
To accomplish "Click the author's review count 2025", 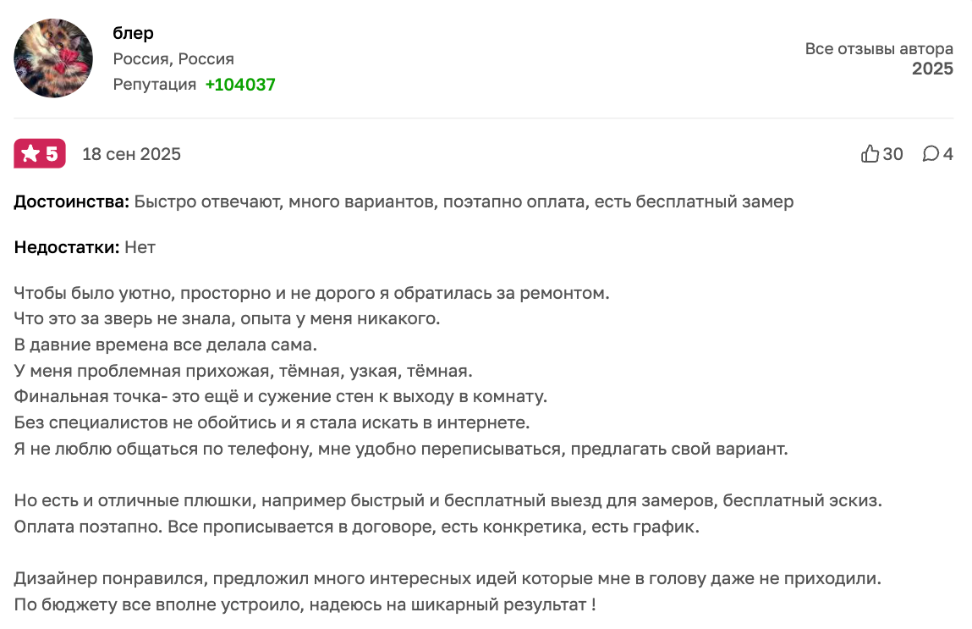I will point(932,69).
